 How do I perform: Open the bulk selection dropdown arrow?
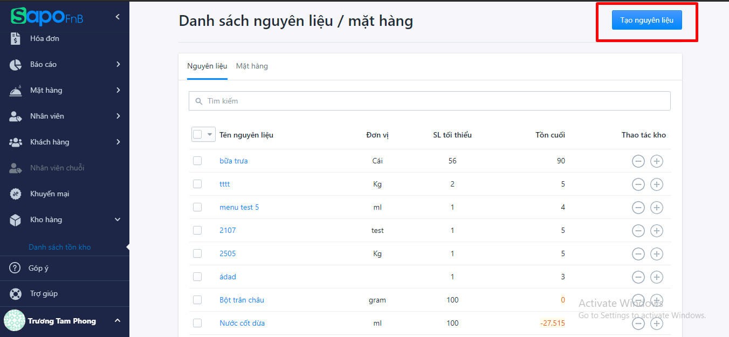pos(209,134)
